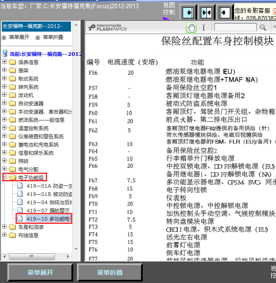Expand the 转向系统 tree node
276x283 pixels.
4,87
